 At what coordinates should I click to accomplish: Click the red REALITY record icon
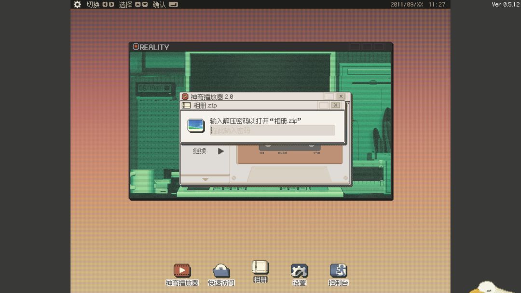point(136,47)
